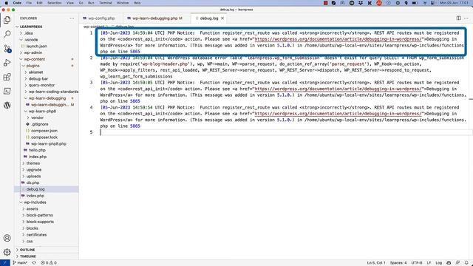Click the battery icon in the menu bar
Image resolution: width=473 pixels, height=266 pixels.
415,3
